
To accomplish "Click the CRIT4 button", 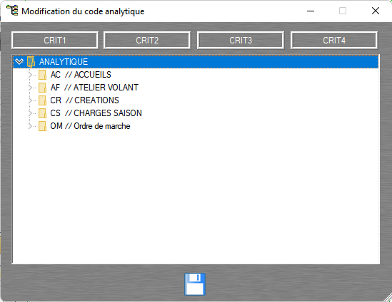I will click(x=334, y=40).
